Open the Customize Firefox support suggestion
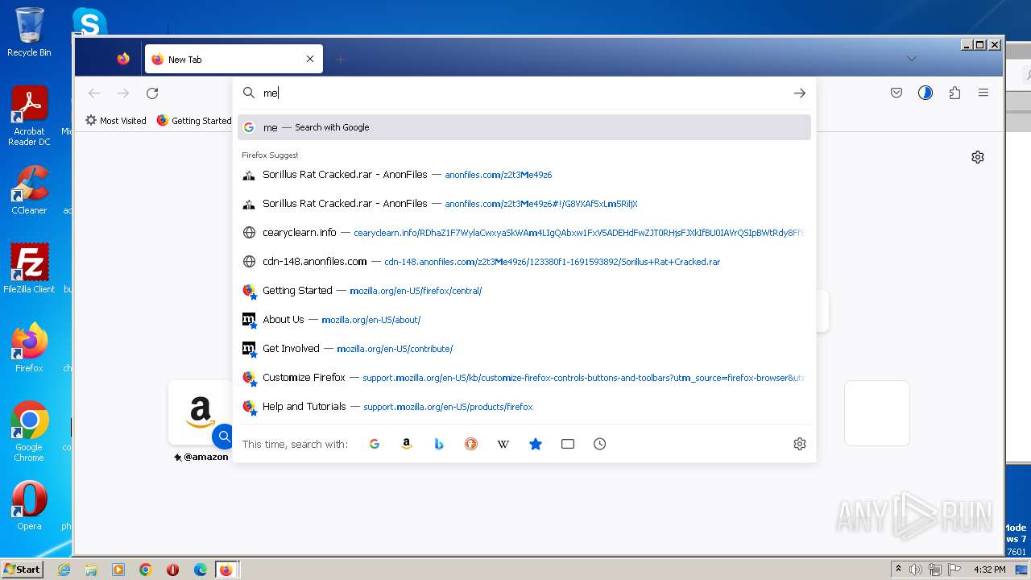This screenshot has height=580, width=1031. [524, 378]
